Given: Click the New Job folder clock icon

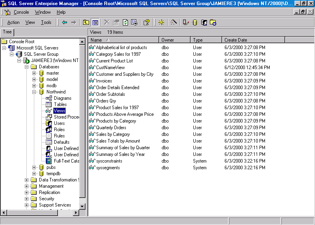Looking at the screenshot, I should 213,22.
